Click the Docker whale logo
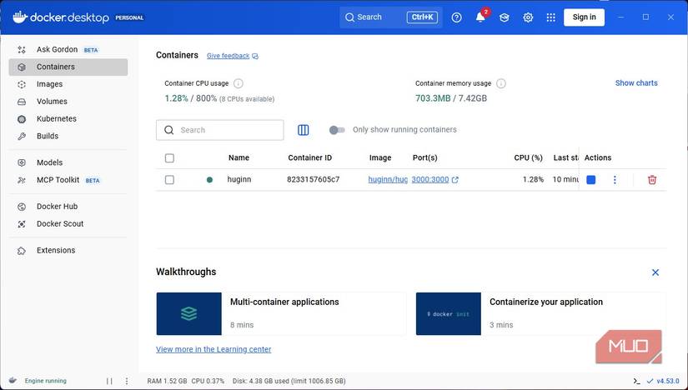The height and width of the screenshot is (390, 688). [x=20, y=17]
